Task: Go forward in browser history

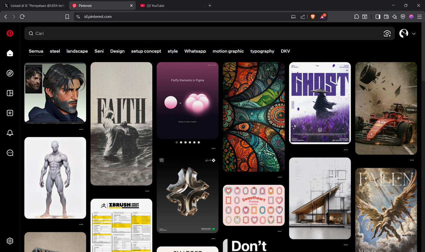Action: [x=14, y=17]
